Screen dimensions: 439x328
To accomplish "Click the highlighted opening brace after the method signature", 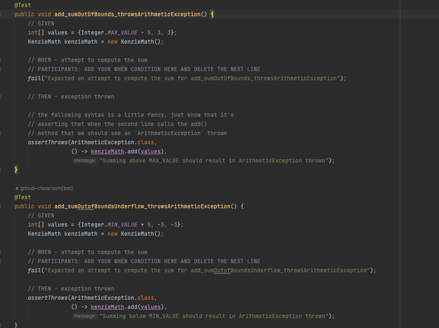I will 211,14.
